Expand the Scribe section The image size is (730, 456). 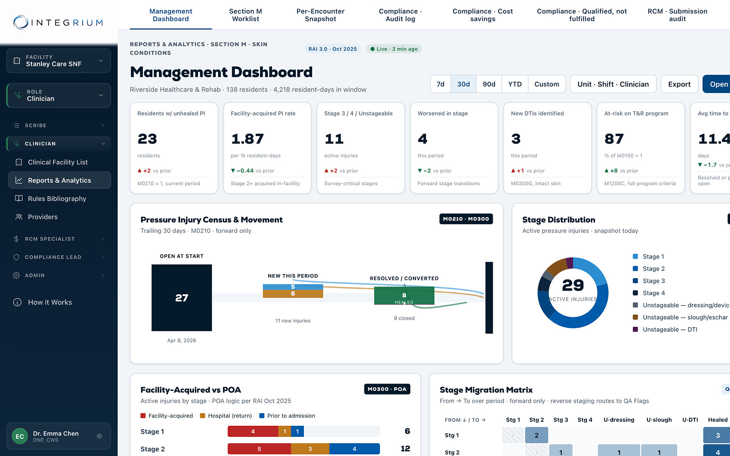click(58, 125)
